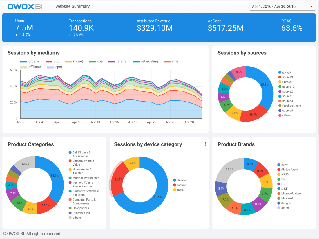319x239 pixels.
Task: Open the three-dot menu on Sessions by device category
Action: pos(206,144)
